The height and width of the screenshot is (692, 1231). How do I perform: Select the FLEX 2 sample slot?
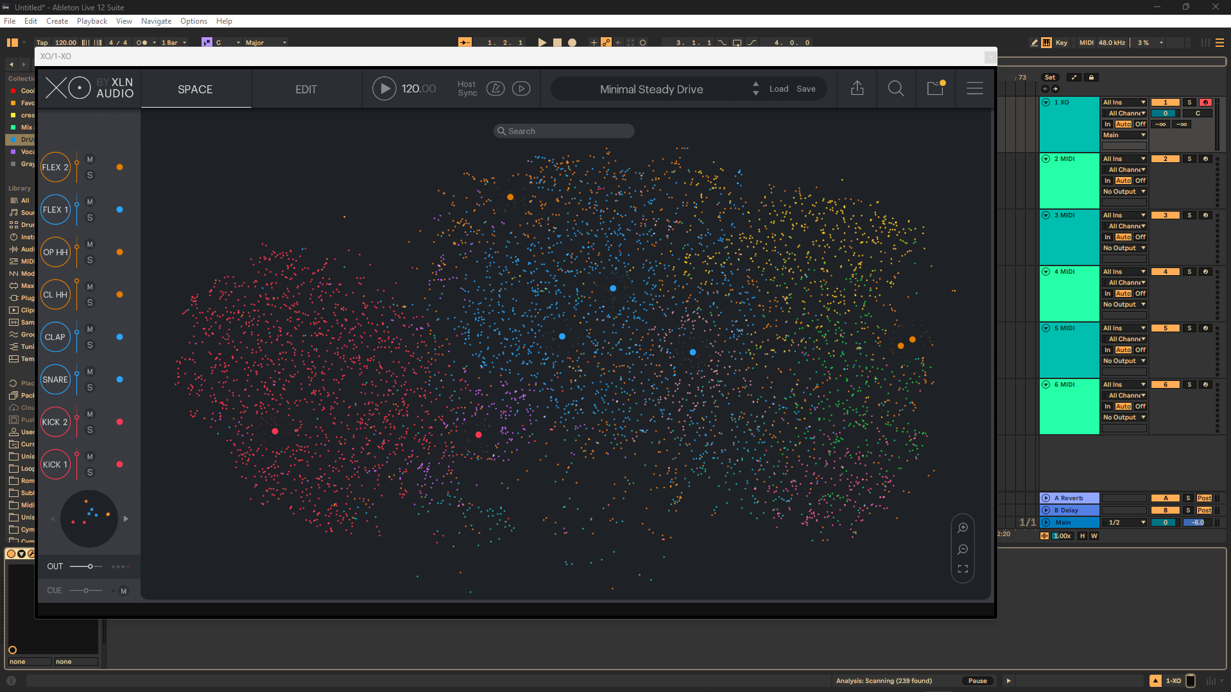(x=55, y=167)
